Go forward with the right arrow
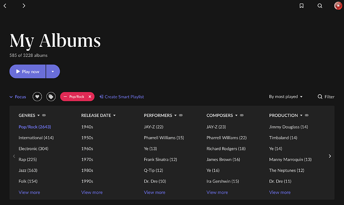Image resolution: width=344 pixels, height=205 pixels. pos(24,5)
